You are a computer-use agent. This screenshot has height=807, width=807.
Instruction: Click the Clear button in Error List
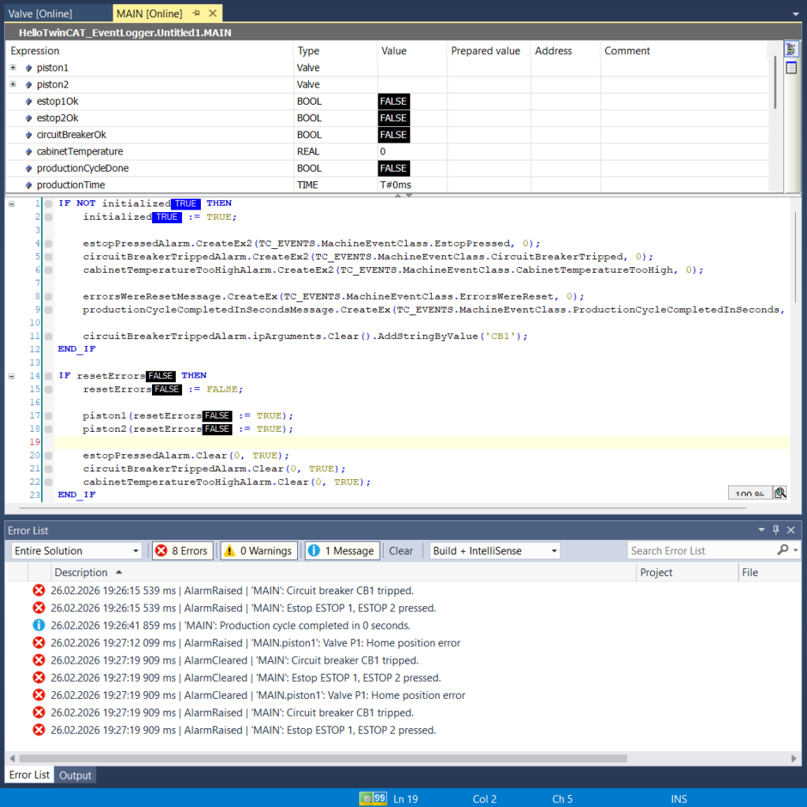pos(400,551)
